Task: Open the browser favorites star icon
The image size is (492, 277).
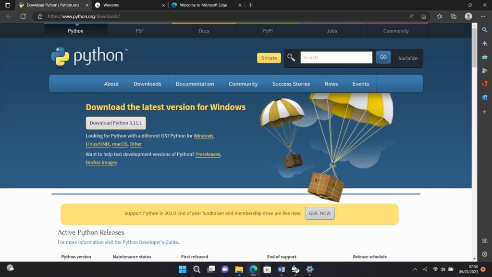Action: point(439,16)
